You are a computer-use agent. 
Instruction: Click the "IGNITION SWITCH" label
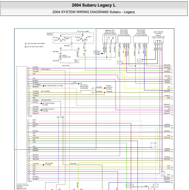[x=49, y=34]
